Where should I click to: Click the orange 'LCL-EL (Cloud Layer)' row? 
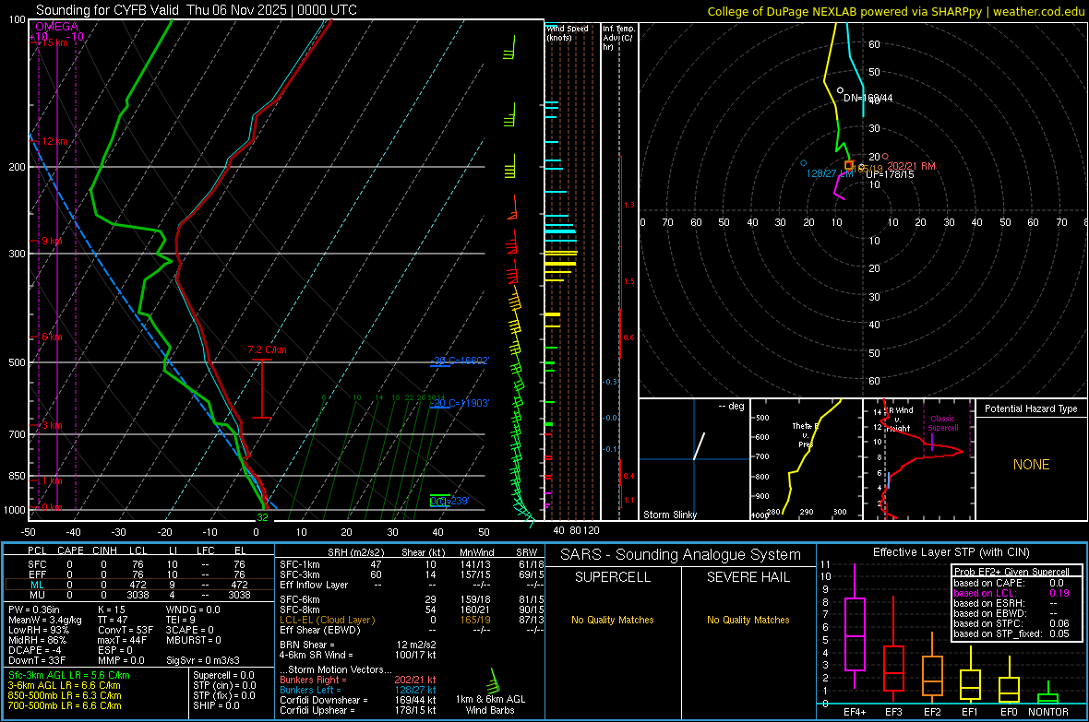pos(412,620)
